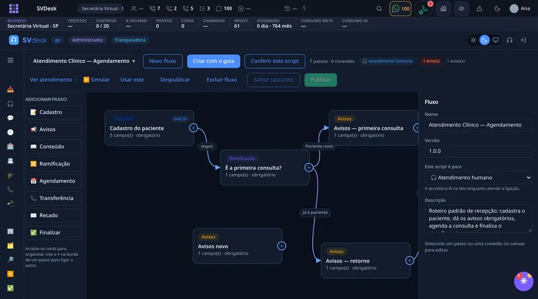Click the building icon in top bar
The image size is (538, 299).
(x=443, y=8)
